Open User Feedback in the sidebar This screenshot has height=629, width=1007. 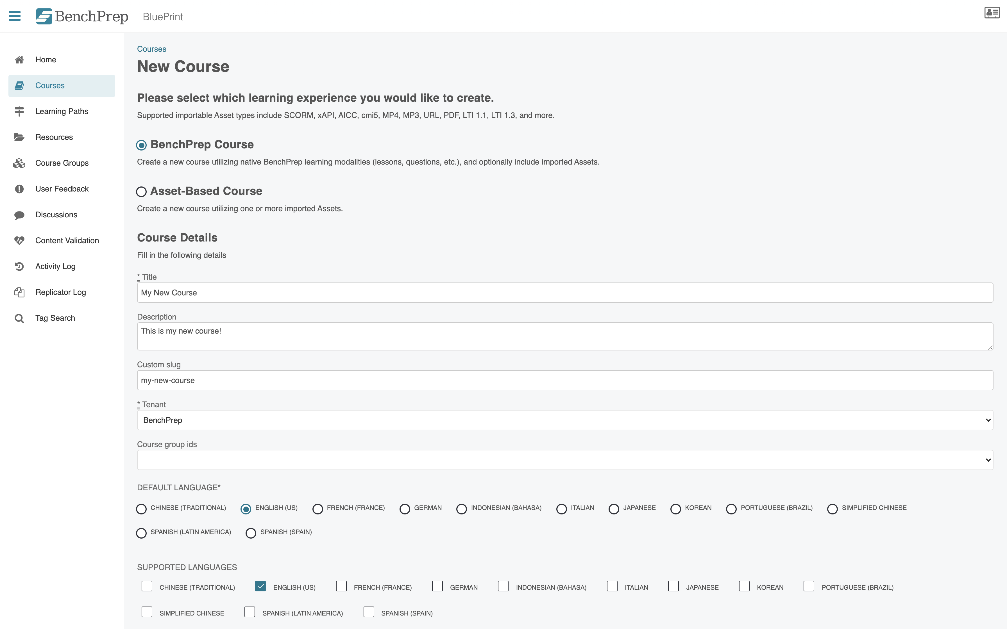(62, 189)
